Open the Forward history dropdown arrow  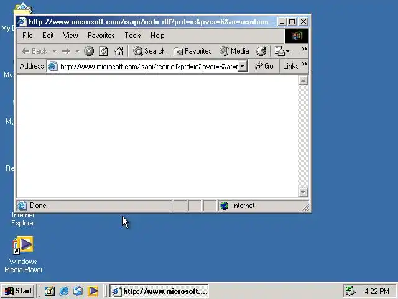77,52
